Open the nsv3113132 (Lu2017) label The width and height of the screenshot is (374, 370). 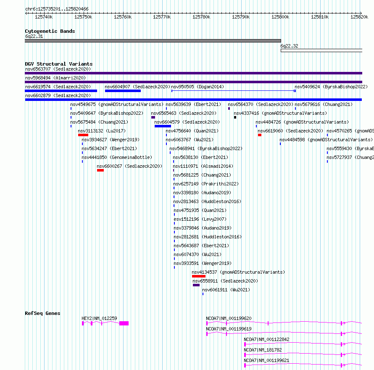coord(102,131)
